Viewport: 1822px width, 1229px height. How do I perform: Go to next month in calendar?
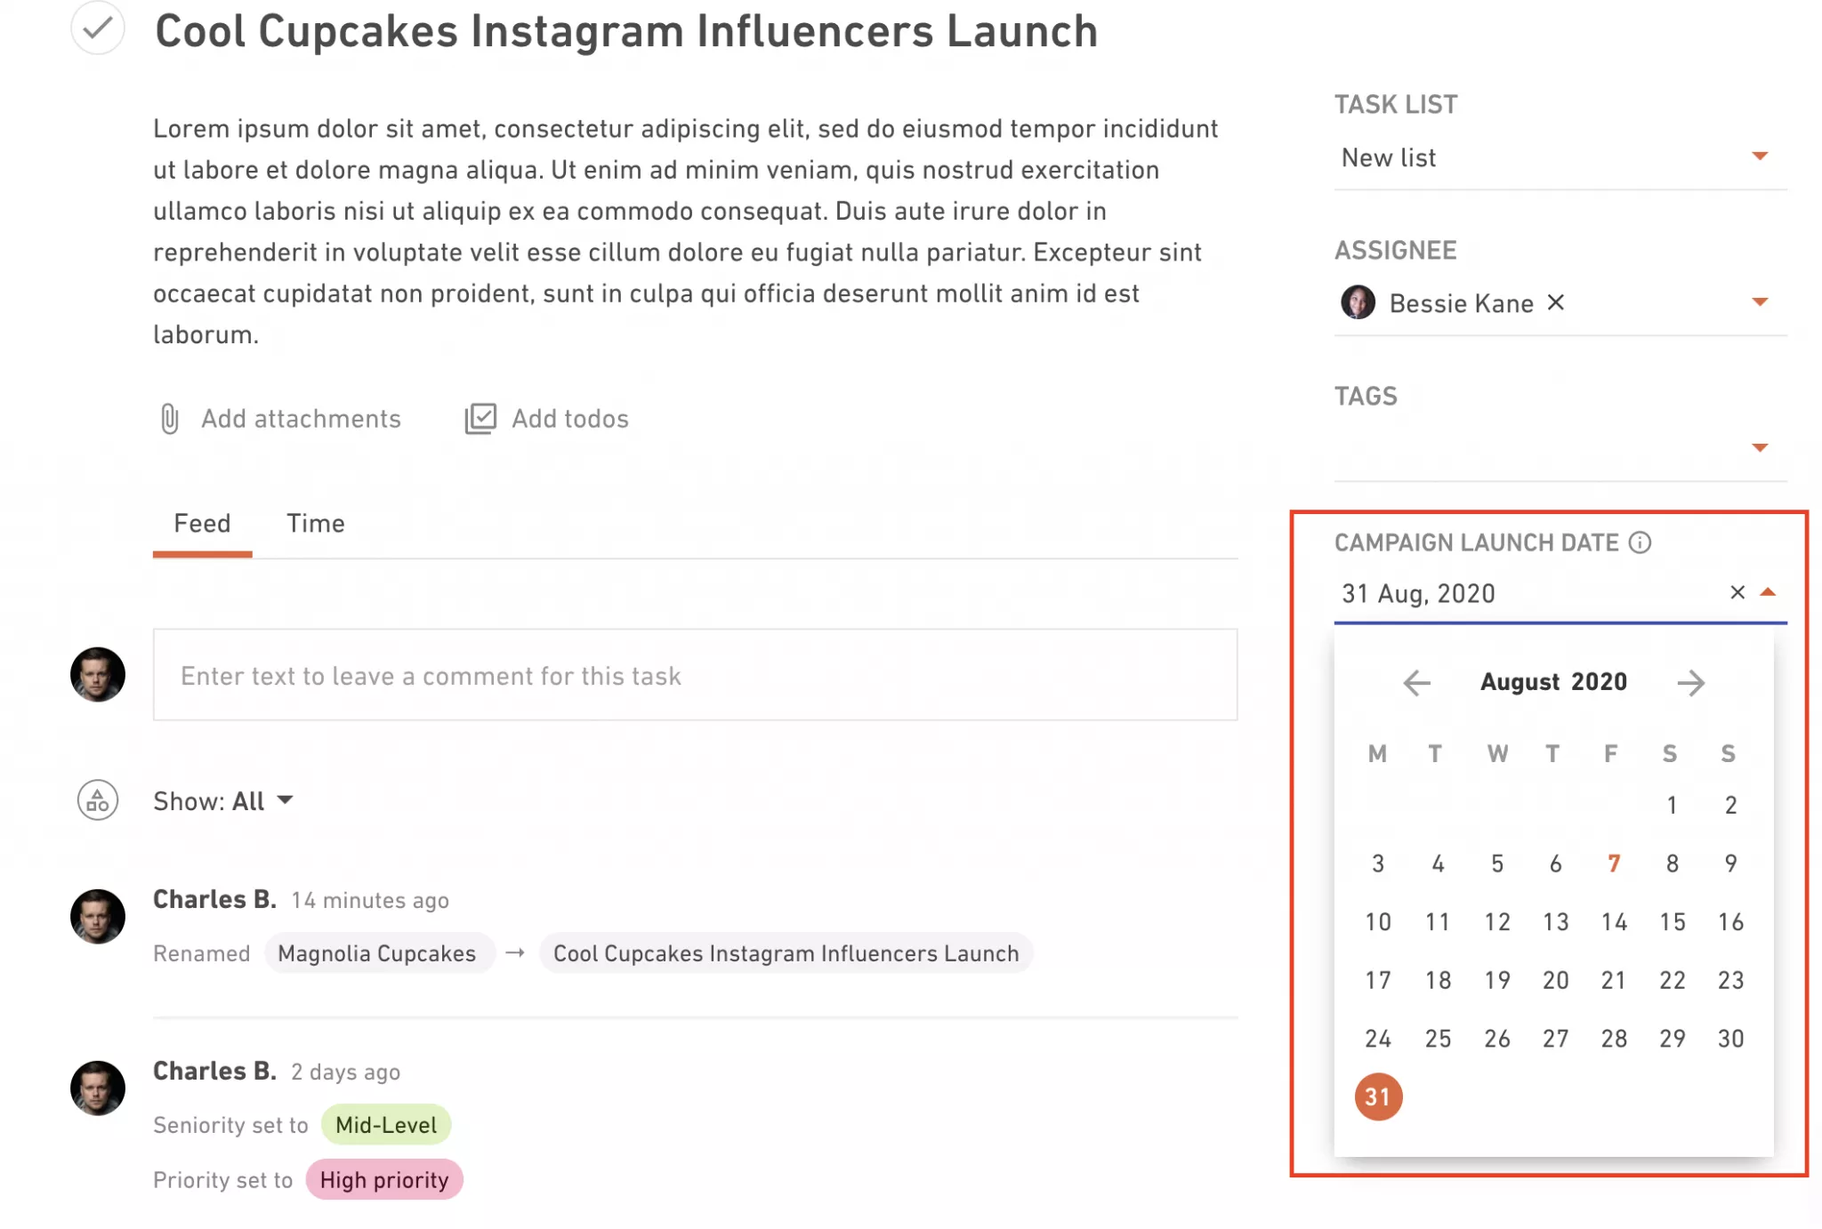(x=1690, y=682)
